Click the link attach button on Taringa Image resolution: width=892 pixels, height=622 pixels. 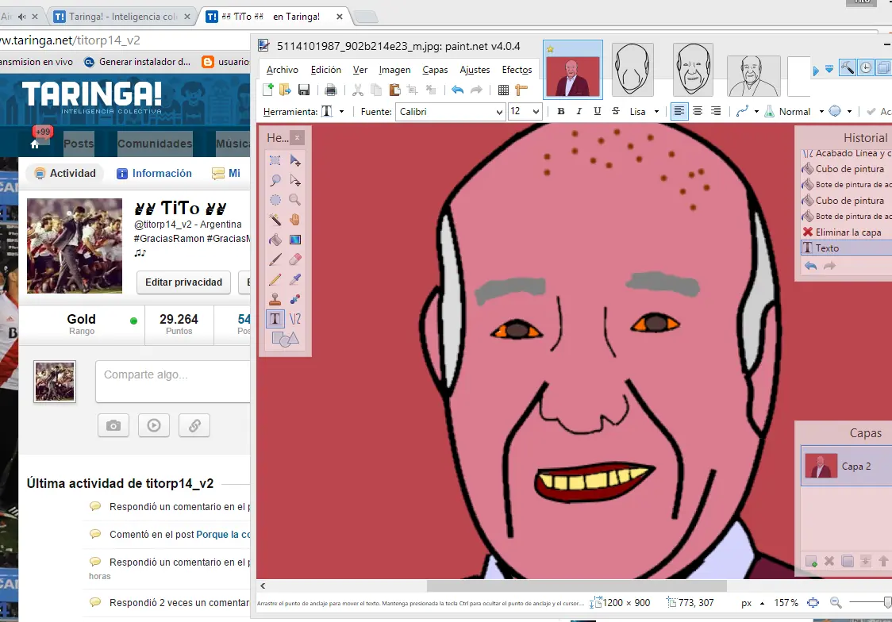pyautogui.click(x=194, y=425)
